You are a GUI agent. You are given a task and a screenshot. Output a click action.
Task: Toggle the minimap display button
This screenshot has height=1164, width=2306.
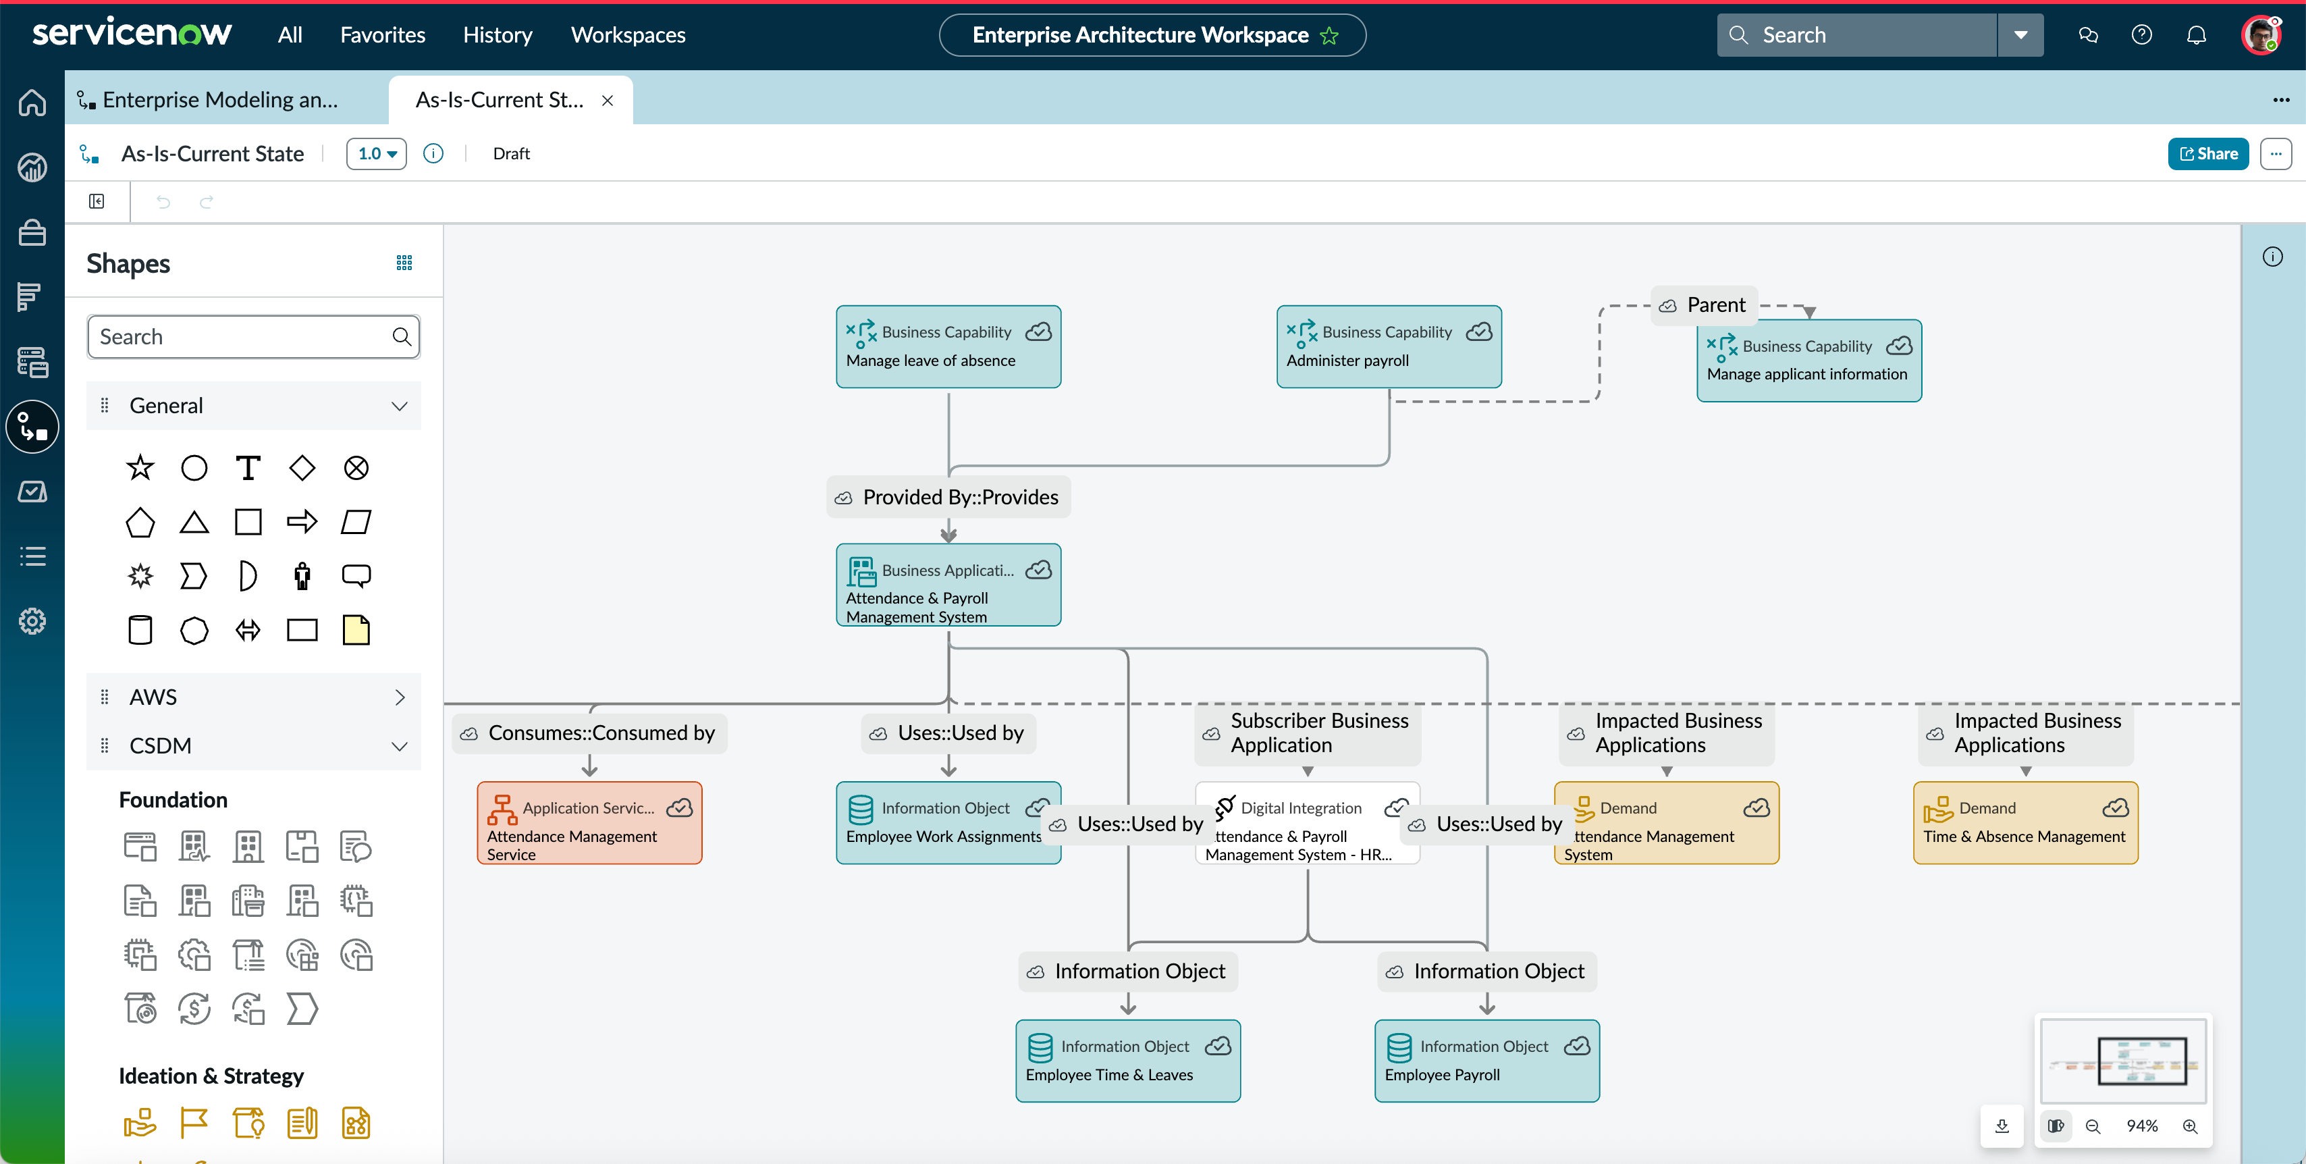click(2056, 1126)
